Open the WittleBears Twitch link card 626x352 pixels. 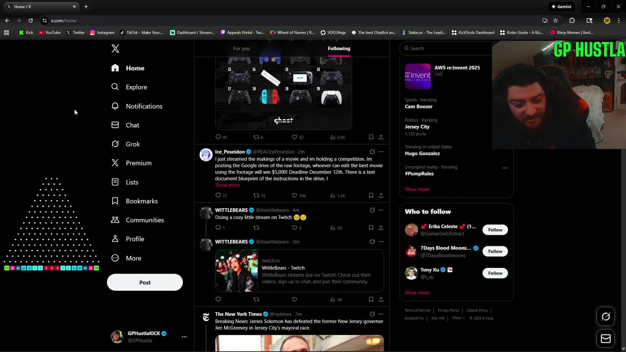click(x=299, y=271)
